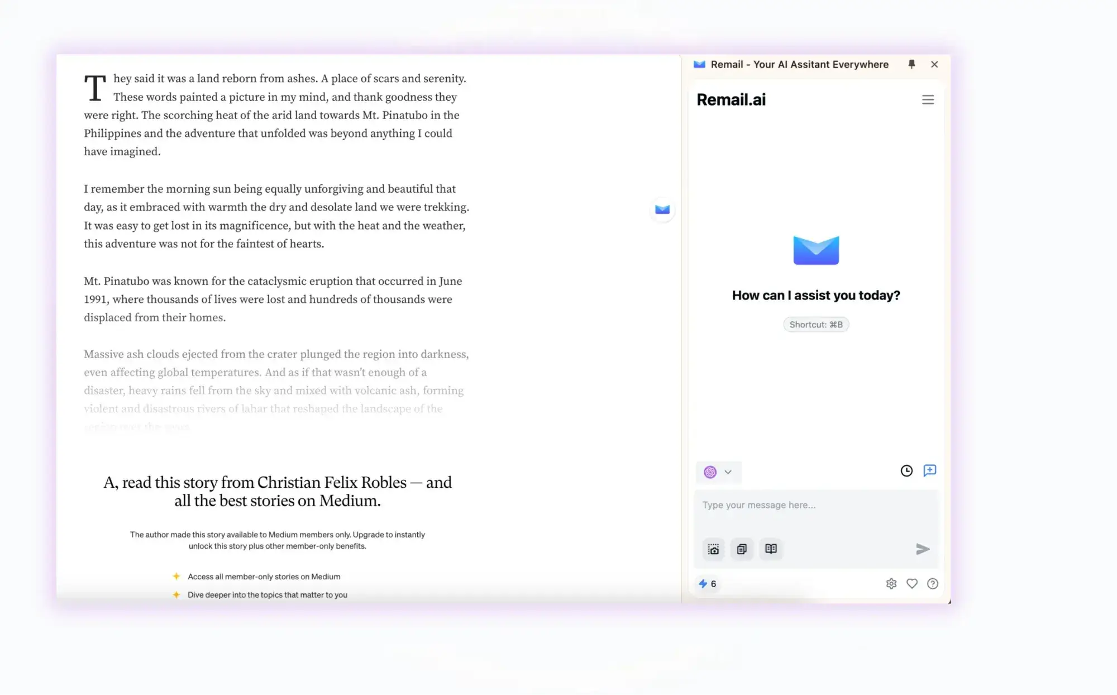Click the message input field
The height and width of the screenshot is (695, 1117).
click(x=815, y=505)
